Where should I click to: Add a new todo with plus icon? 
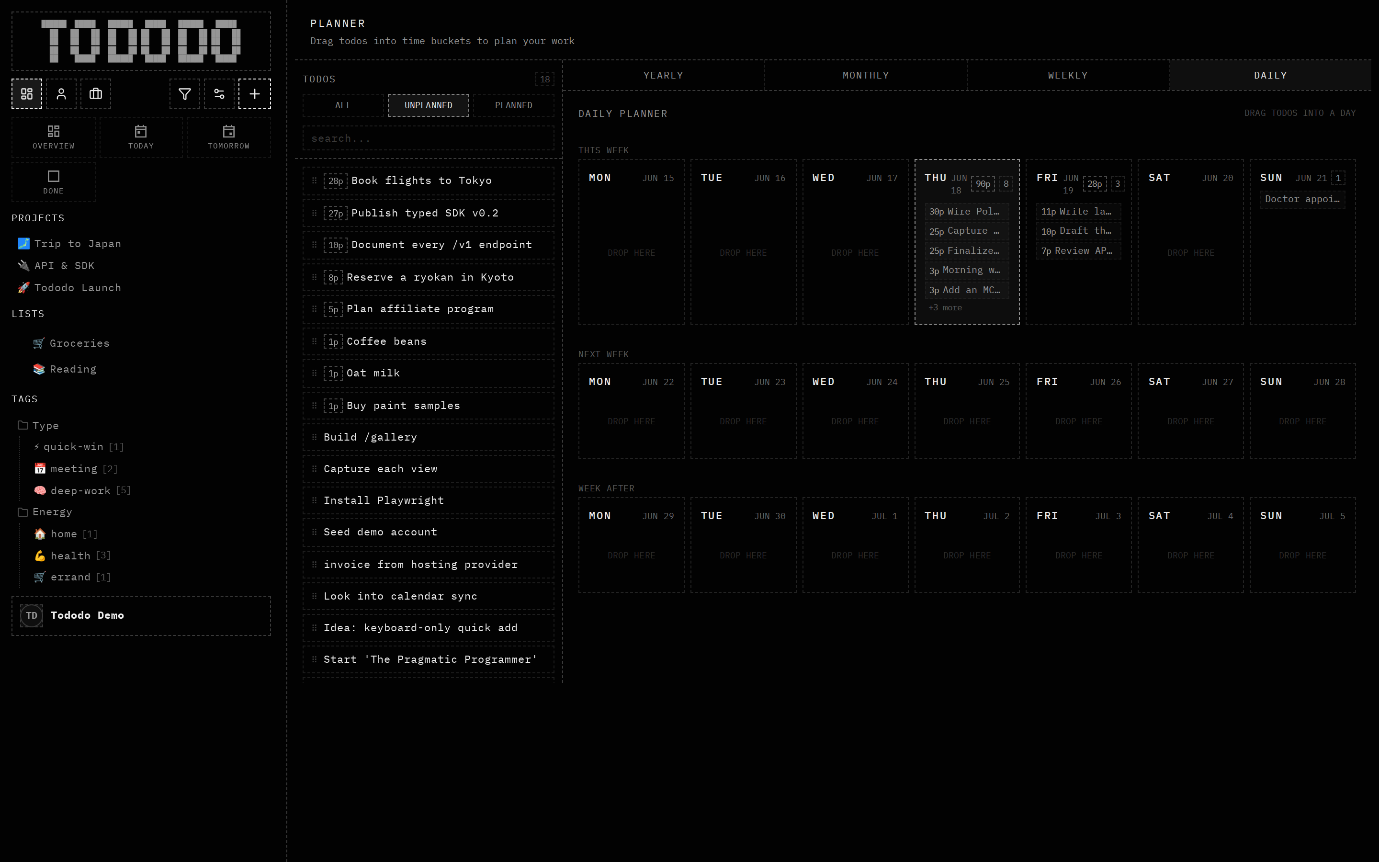point(255,94)
